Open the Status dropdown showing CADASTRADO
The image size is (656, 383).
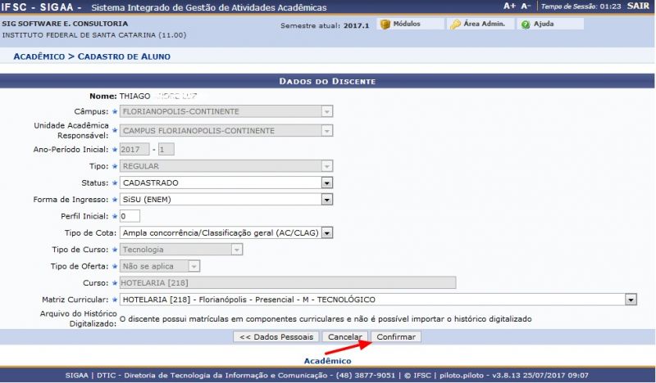coord(226,182)
